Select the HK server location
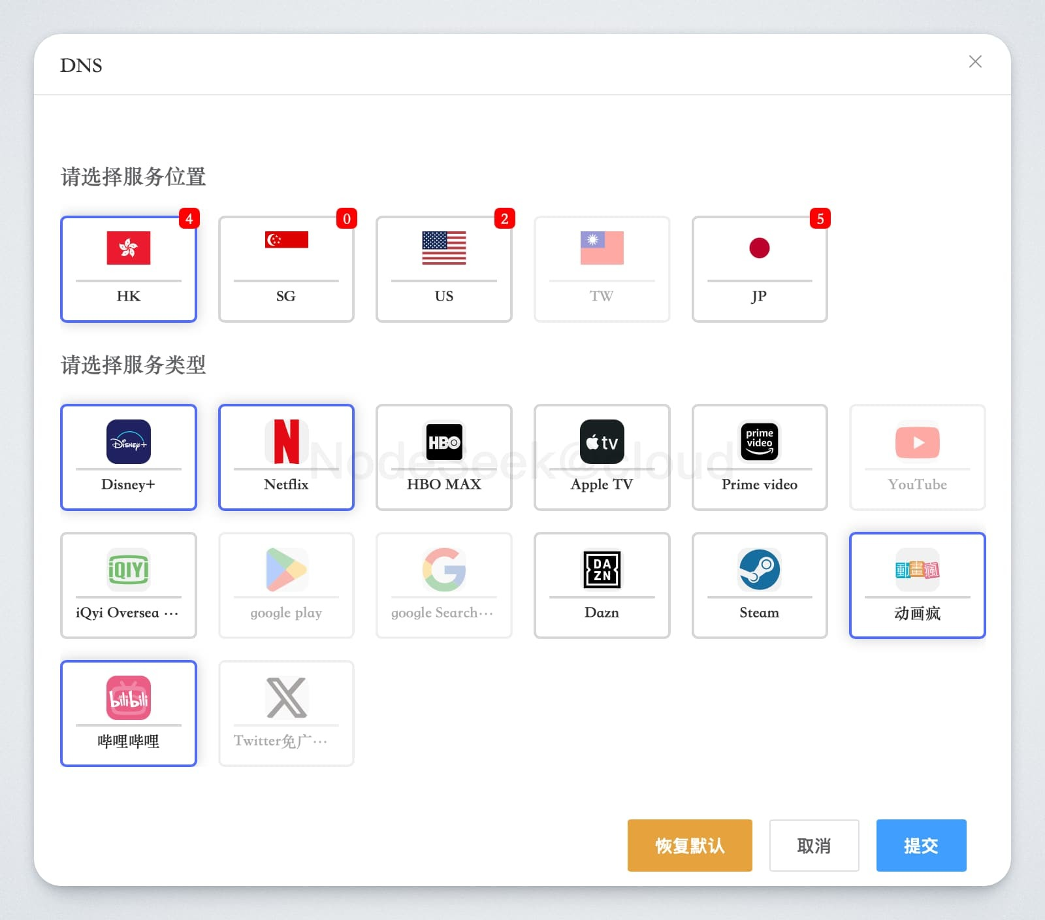The width and height of the screenshot is (1045, 920). pos(129,269)
